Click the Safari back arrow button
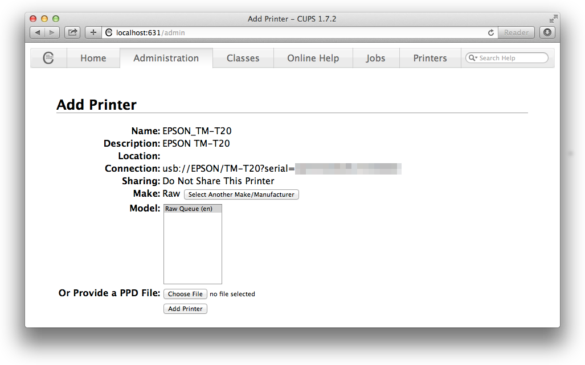 pyautogui.click(x=38, y=32)
